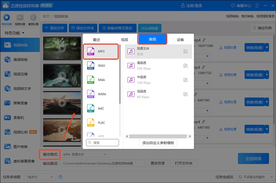Open the 视频处理 toolbar icon
This screenshot has height=183, width=276.
[20, 17]
